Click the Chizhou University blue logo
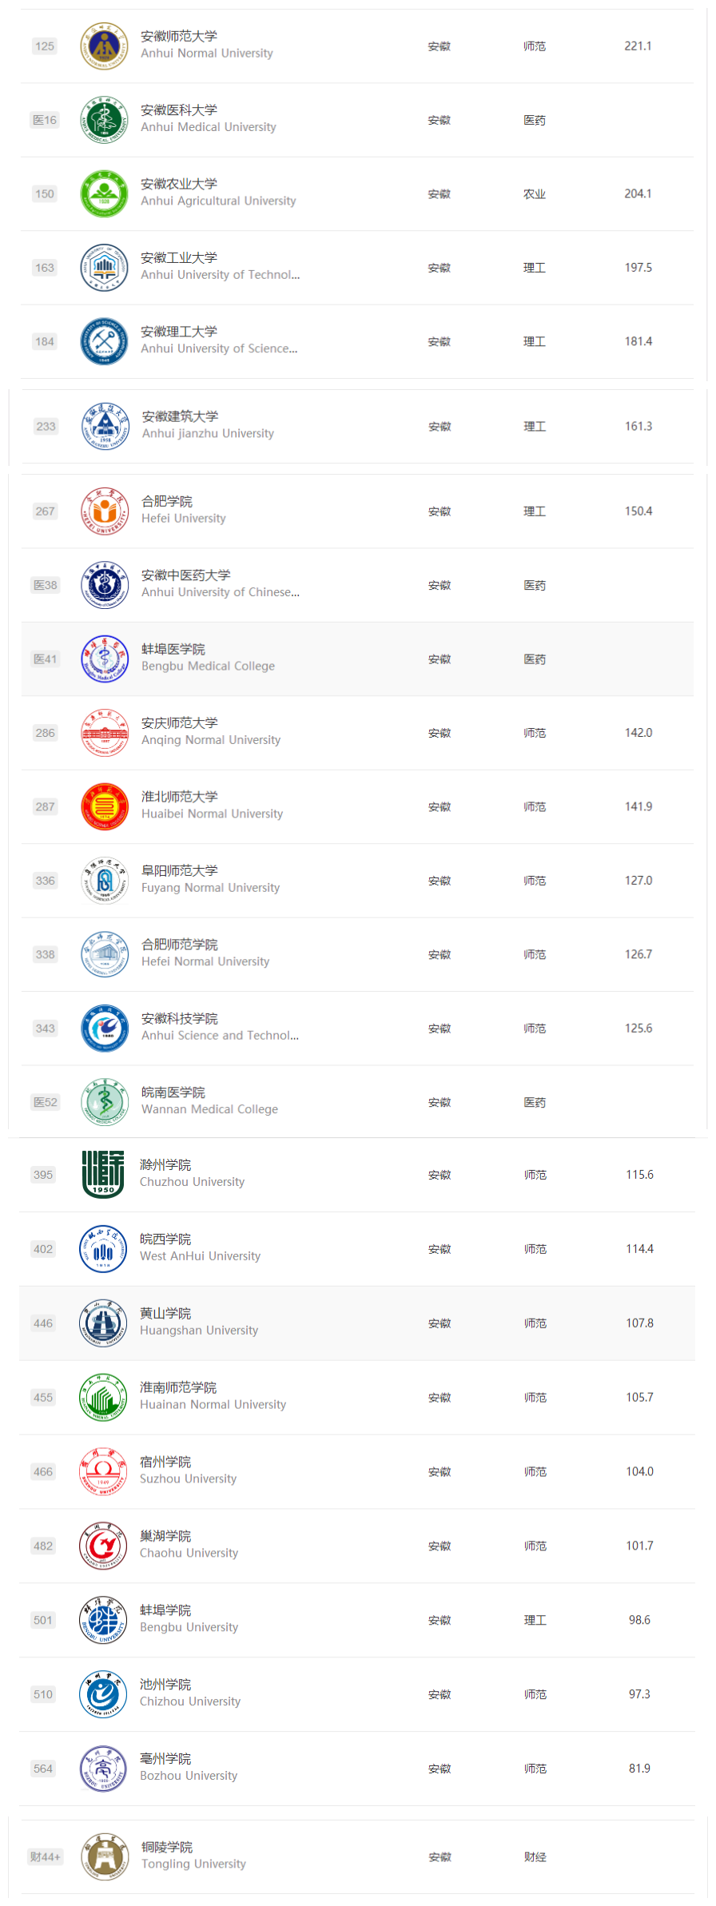This screenshot has width=716, height=1906. point(103,1694)
